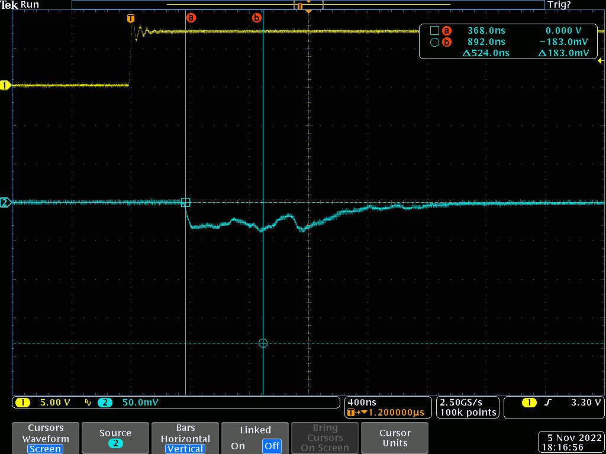Set Linked cursors to Off
The height and width of the screenshot is (454, 606).
(x=272, y=446)
